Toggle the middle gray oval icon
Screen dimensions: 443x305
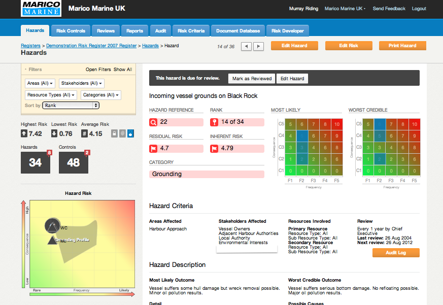pyautogui.click(x=122, y=134)
